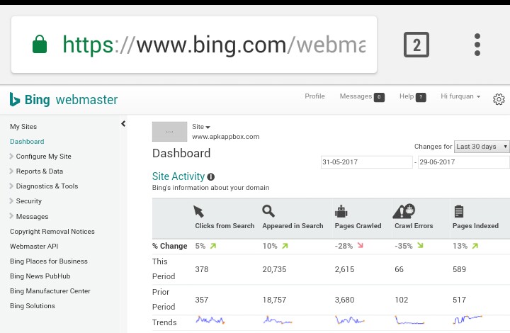This screenshot has height=333, width=510.
Task: Click the Pages Crawled robot icon
Action: click(341, 211)
